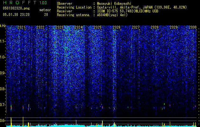Click the 2327 time marker
The image size is (200, 127).
(136, 27)
